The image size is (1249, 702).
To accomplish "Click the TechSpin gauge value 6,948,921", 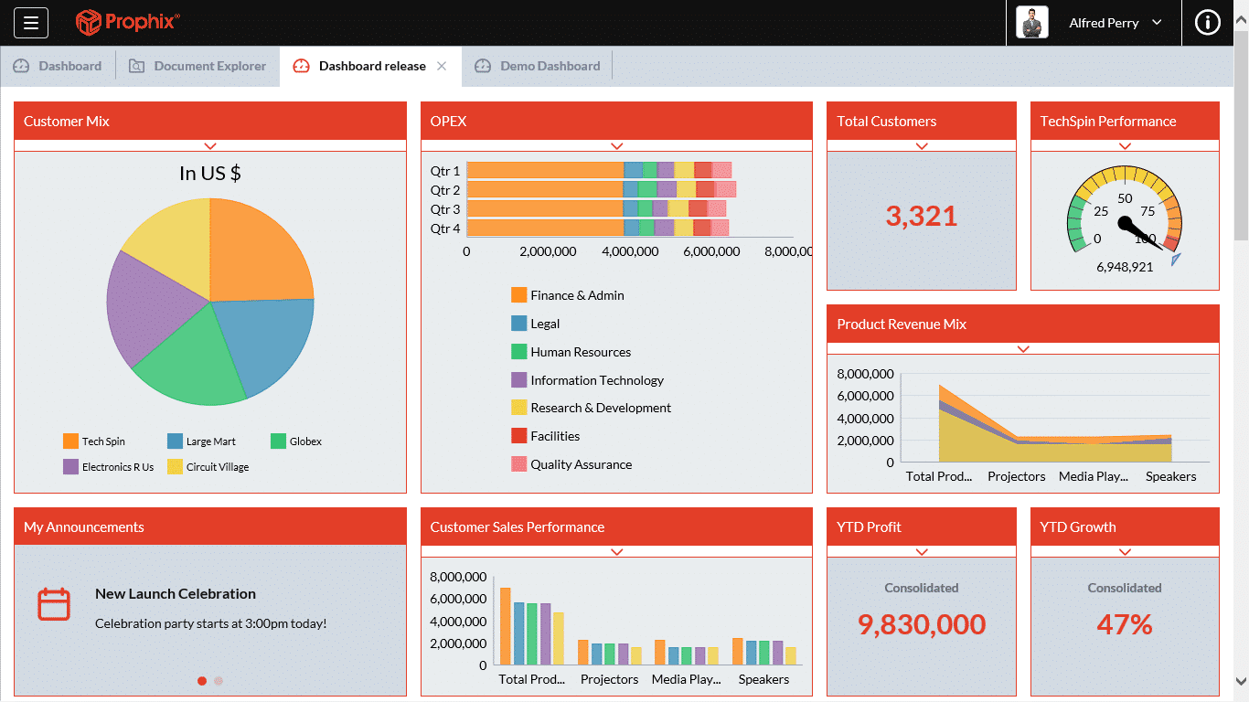I will point(1125,267).
